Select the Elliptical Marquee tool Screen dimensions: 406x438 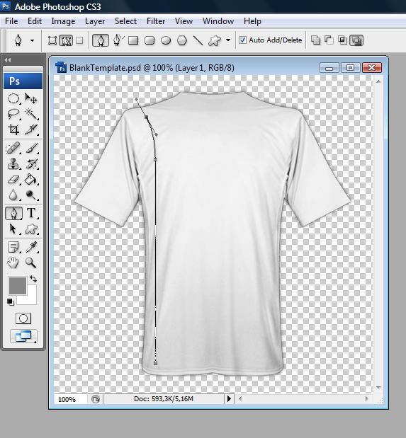coord(13,98)
